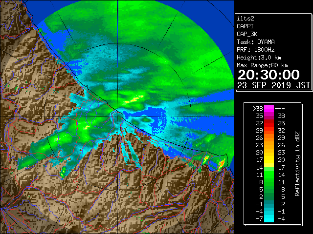Click the 'CAP_3K' text

tap(247, 34)
